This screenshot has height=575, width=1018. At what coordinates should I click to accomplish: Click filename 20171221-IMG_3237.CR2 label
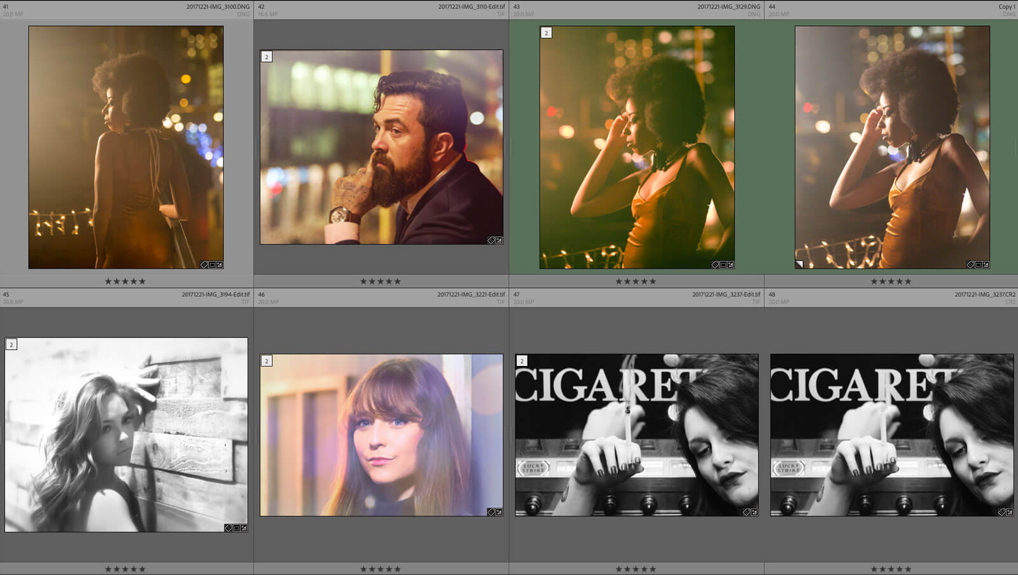pyautogui.click(x=984, y=295)
